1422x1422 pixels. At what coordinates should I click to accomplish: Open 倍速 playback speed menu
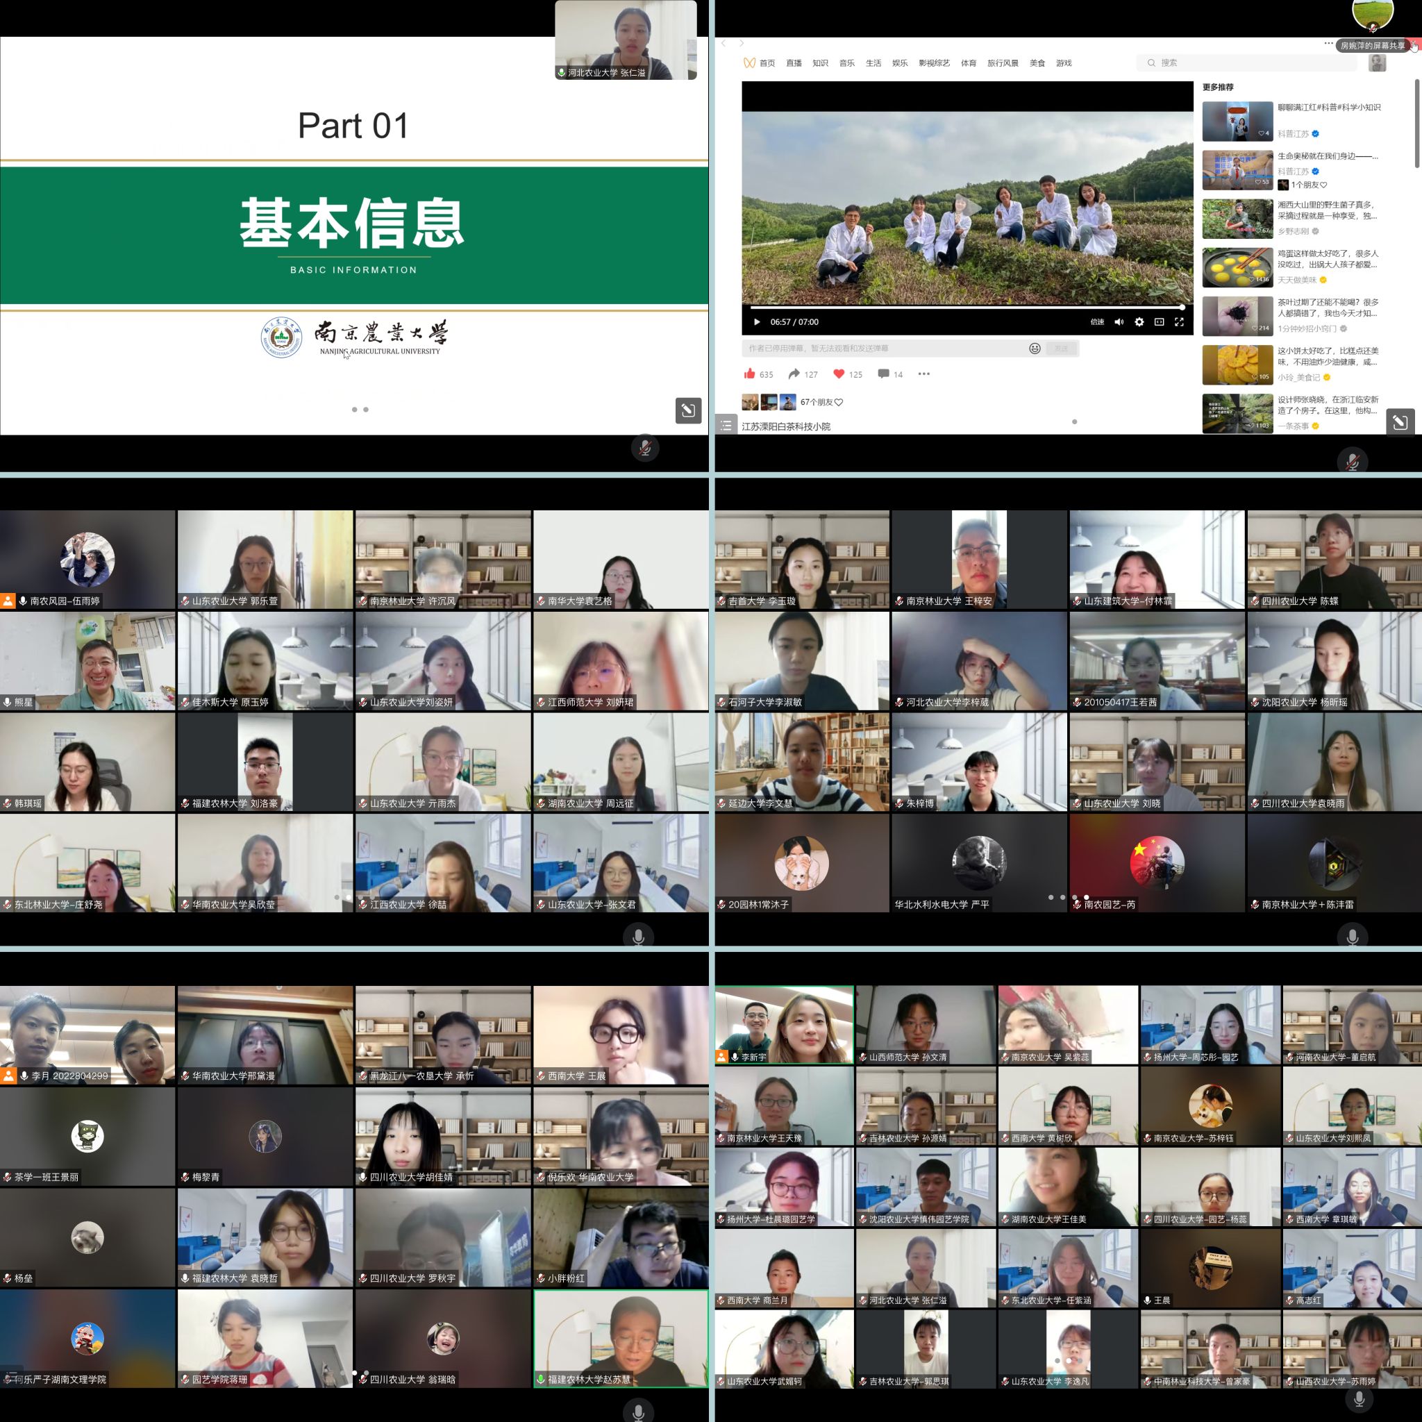click(x=1096, y=321)
